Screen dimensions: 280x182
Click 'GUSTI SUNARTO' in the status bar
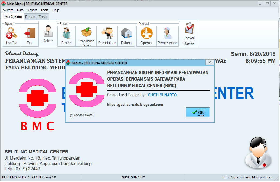click(x=133, y=177)
